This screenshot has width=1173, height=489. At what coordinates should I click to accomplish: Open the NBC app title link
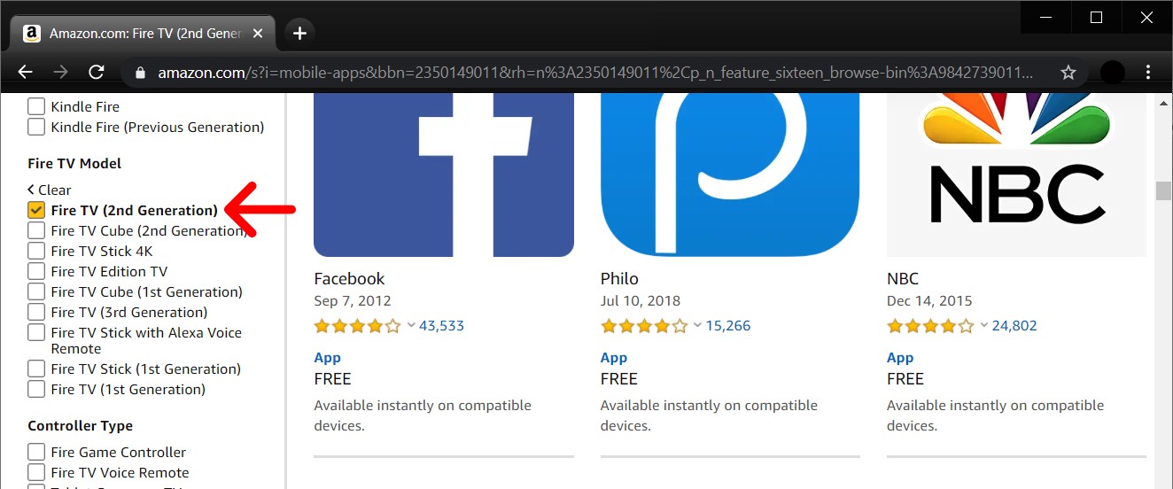click(x=903, y=279)
